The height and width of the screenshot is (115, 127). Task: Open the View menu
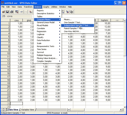coord(14,7)
